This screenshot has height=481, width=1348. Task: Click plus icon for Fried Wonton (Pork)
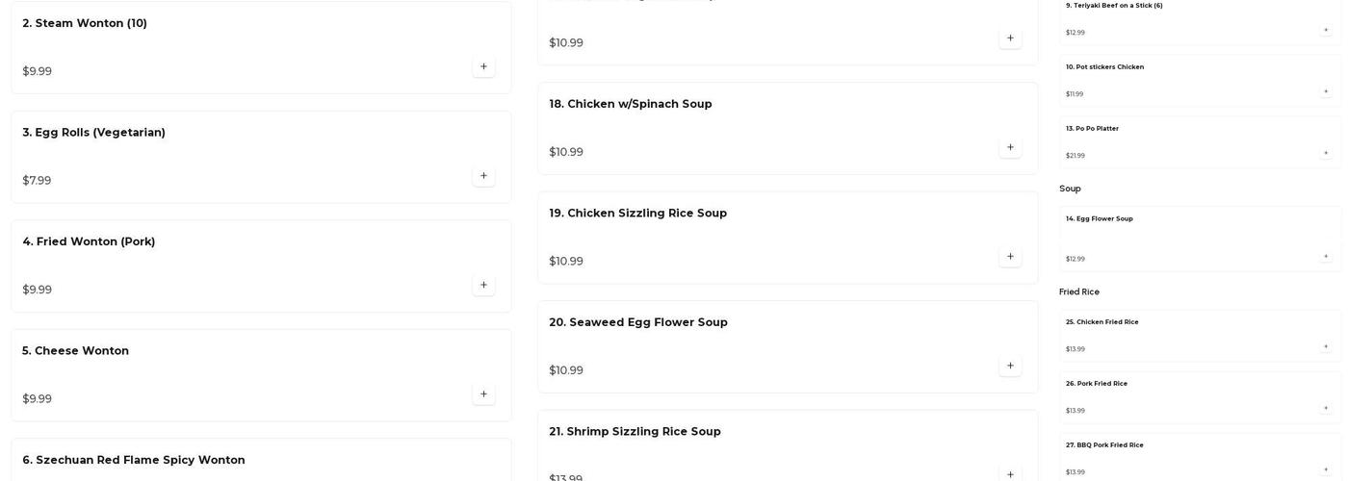tap(483, 286)
